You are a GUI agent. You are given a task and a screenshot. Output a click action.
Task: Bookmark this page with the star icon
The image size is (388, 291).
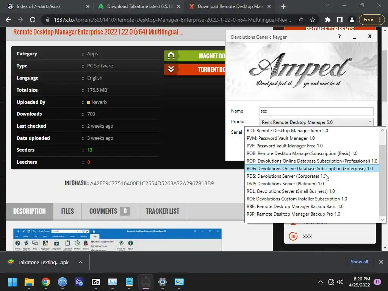[313, 20]
